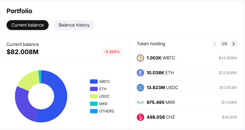This screenshot has width=245, height=130.
Task: Toggle MKR legend teal swatch
Action: pyautogui.click(x=94, y=104)
